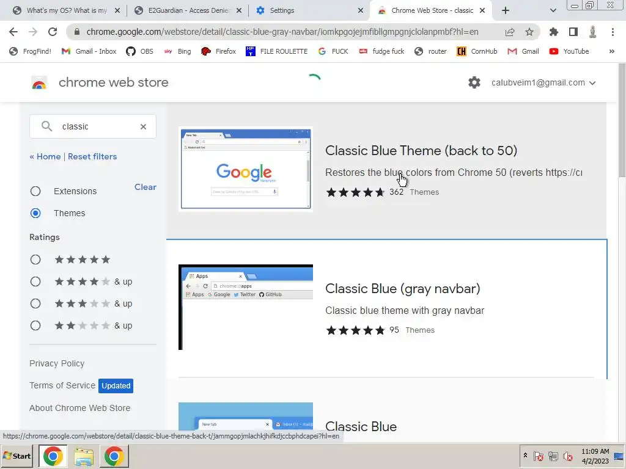This screenshot has height=469, width=626.
Task: Open the new tab plus button
Action: click(506, 10)
